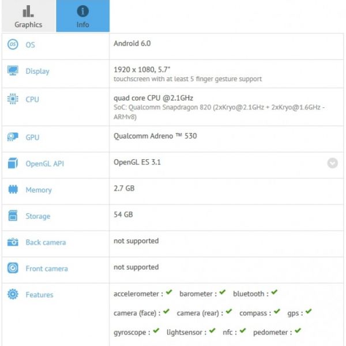
Task: Click the barometer green checkmark
Action: point(222,293)
